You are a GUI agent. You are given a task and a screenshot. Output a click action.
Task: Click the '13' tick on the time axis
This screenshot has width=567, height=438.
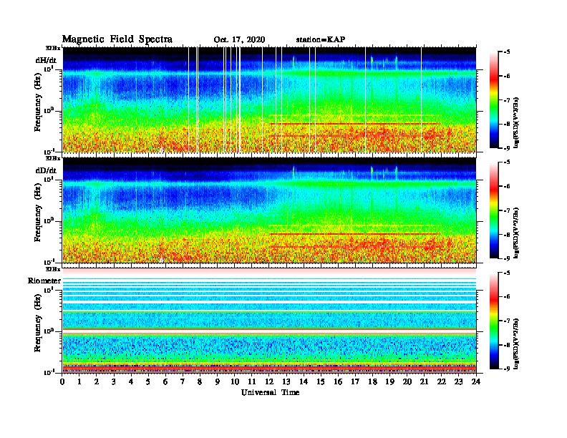[x=286, y=381]
